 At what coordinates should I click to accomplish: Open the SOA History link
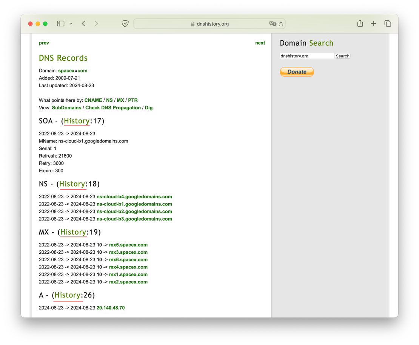click(77, 121)
